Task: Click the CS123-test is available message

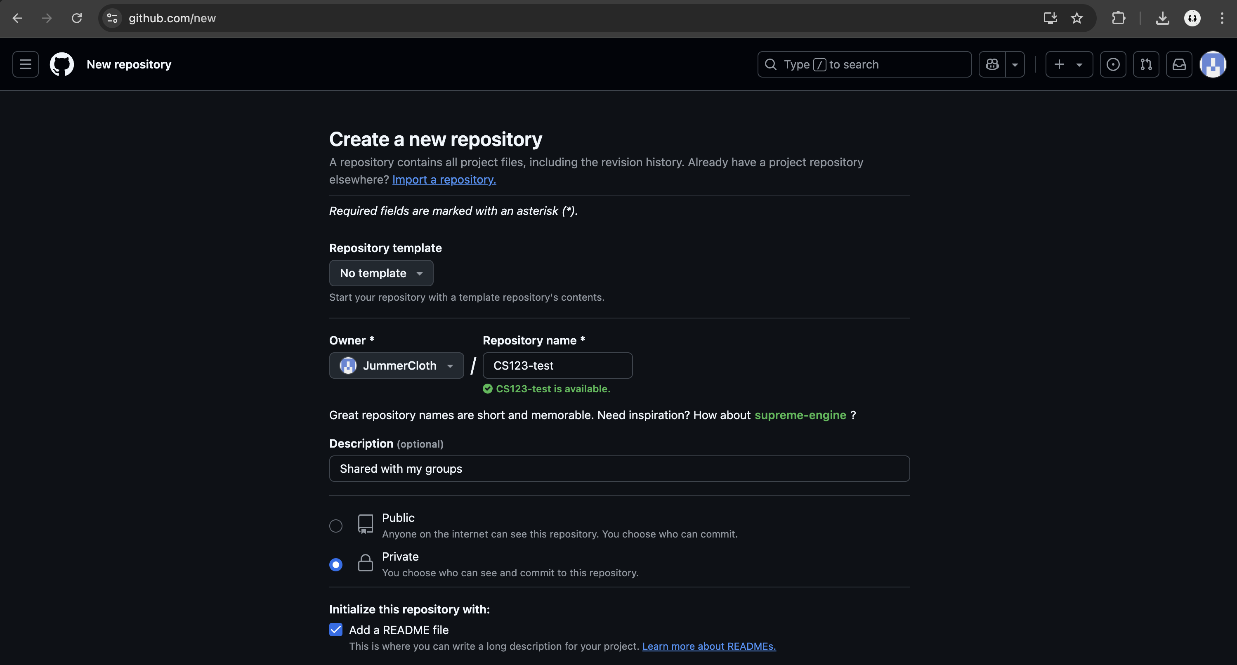Action: click(546, 389)
